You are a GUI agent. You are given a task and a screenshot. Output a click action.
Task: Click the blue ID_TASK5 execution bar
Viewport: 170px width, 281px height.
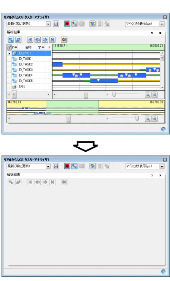104,81
